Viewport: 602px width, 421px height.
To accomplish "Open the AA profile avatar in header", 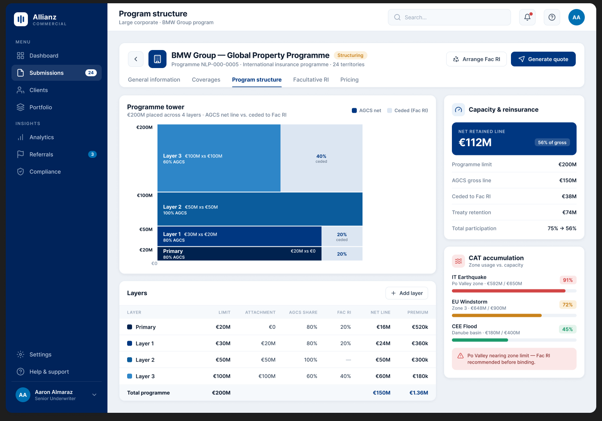I will pos(577,17).
